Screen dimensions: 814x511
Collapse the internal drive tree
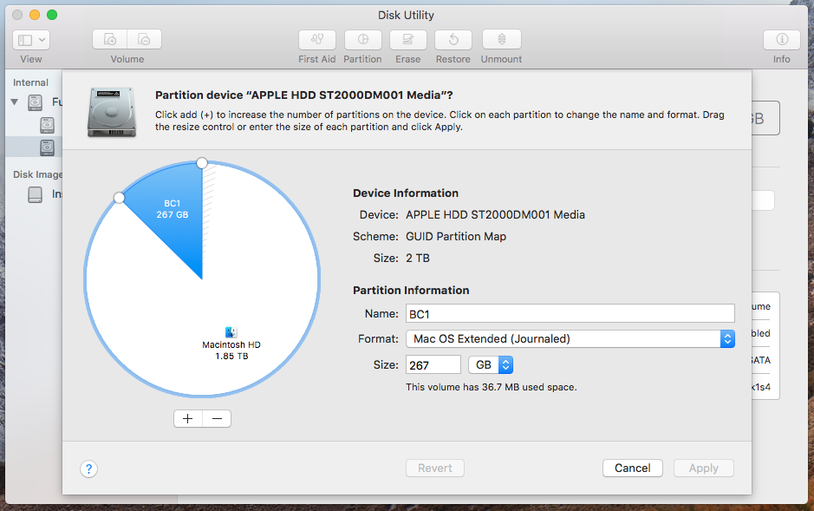pos(14,102)
